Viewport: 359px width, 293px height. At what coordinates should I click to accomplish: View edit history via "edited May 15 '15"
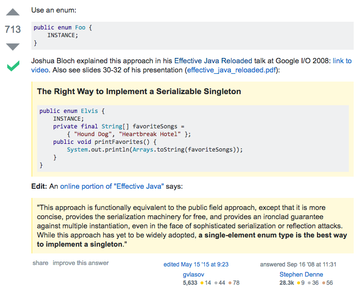pyautogui.click(x=196, y=265)
